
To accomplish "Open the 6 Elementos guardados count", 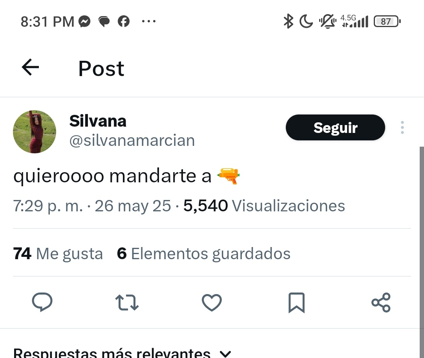I will tap(204, 254).
